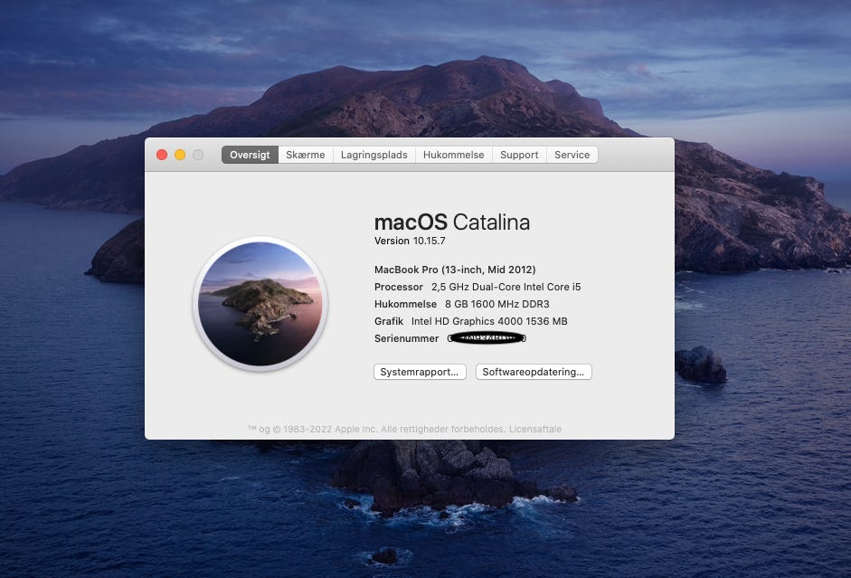Click the Processor label
Screen dimensions: 851x578
[x=398, y=287]
